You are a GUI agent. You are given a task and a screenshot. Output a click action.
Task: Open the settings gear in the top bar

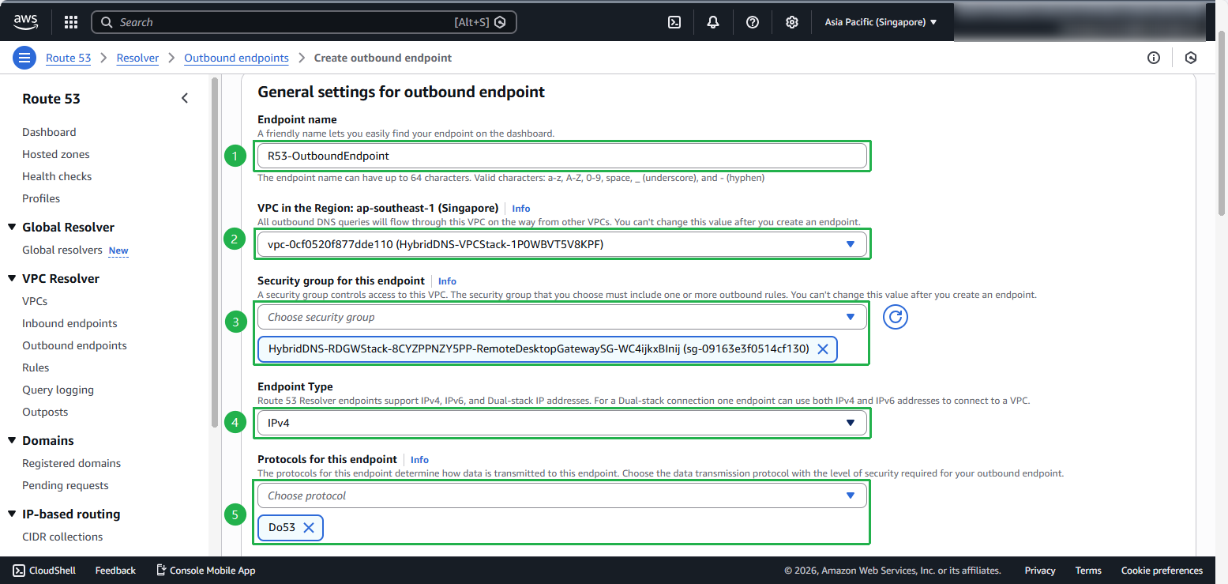(792, 22)
